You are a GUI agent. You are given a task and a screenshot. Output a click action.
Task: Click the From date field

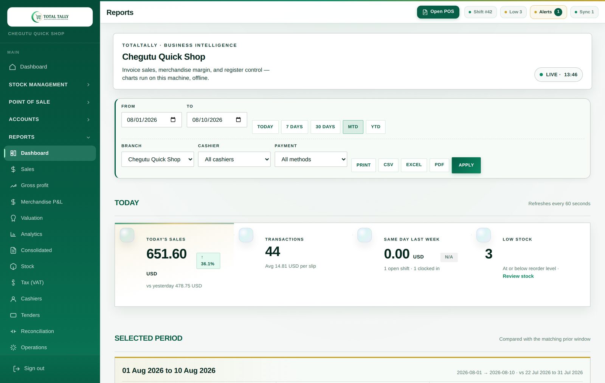(x=152, y=120)
